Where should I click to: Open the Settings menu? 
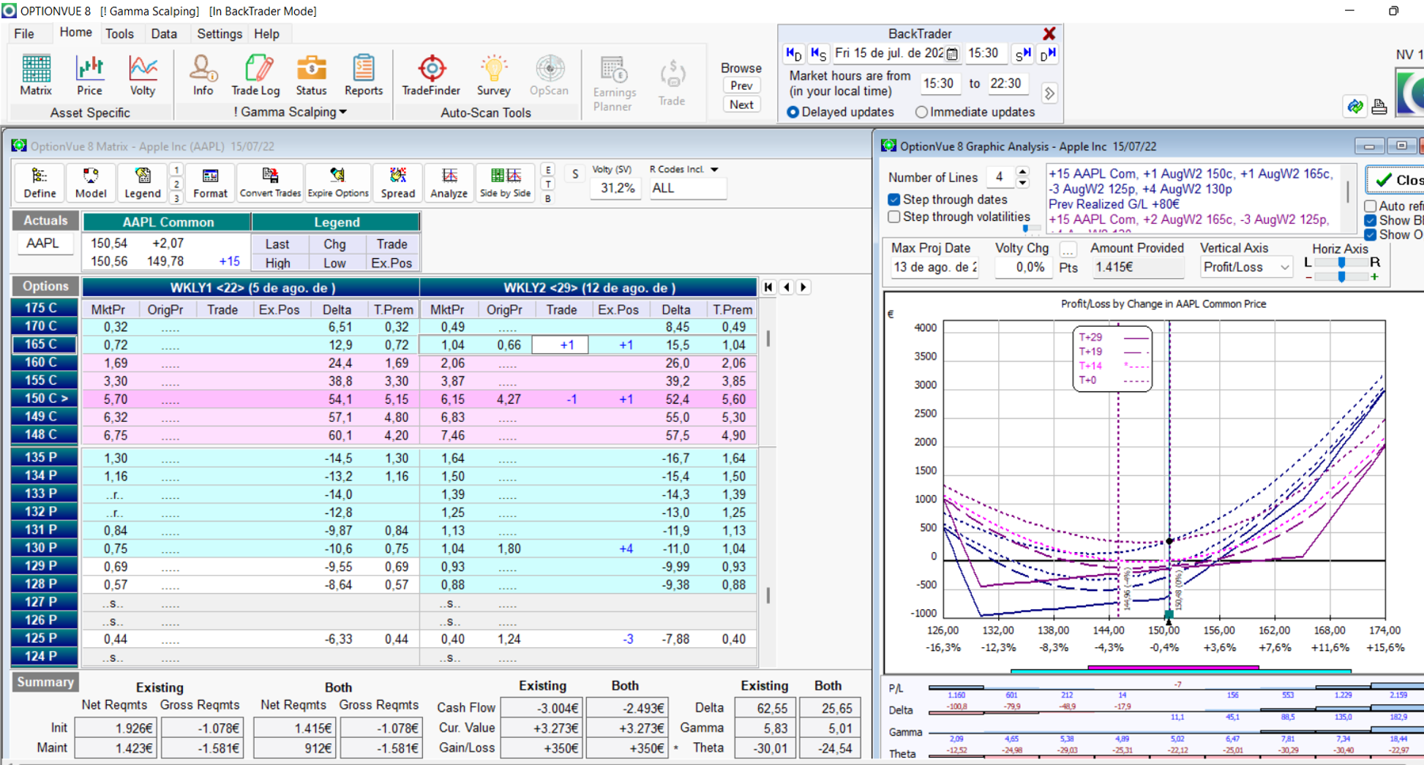[x=220, y=34]
